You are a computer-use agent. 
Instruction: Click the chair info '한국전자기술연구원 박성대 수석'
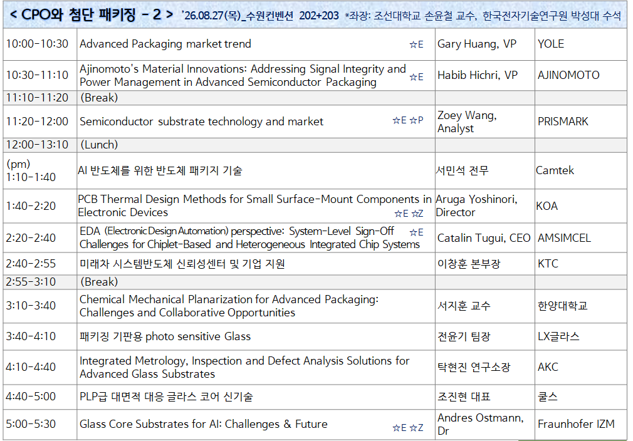[x=552, y=16]
